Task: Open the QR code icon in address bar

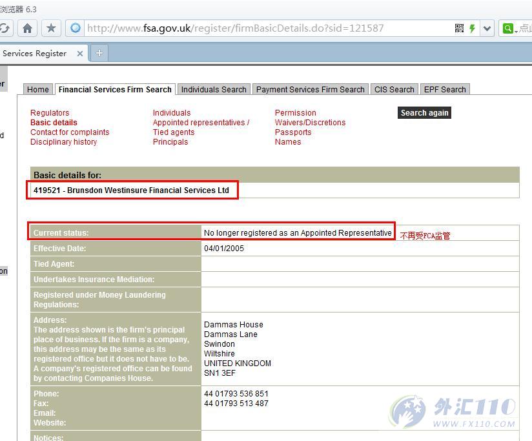Action: [x=459, y=28]
